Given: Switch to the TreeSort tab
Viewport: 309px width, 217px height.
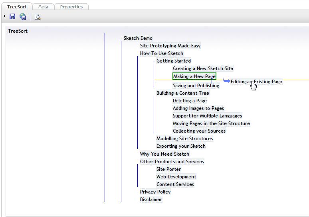Looking at the screenshot, I should [17, 7].
